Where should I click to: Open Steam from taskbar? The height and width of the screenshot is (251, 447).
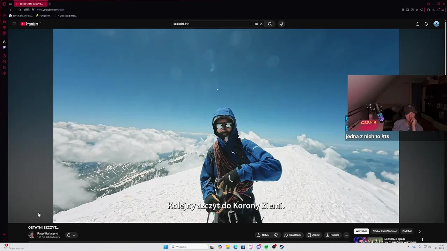tap(281, 247)
